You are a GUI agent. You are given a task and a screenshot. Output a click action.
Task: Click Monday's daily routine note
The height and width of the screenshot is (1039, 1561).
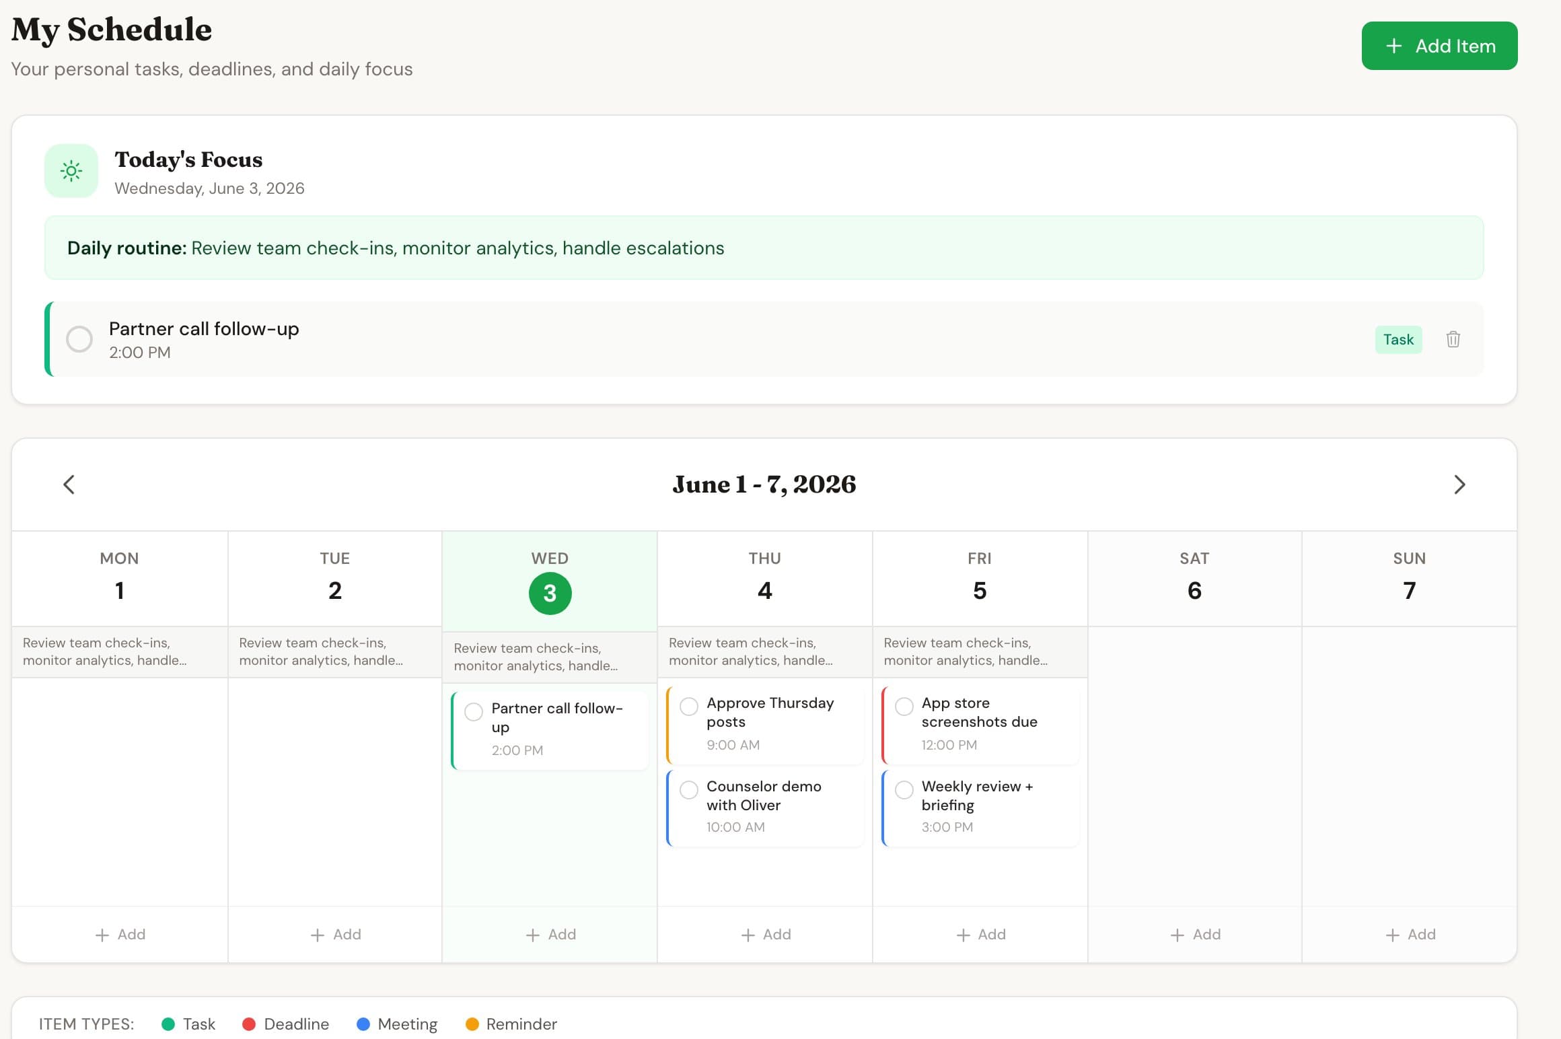click(120, 651)
